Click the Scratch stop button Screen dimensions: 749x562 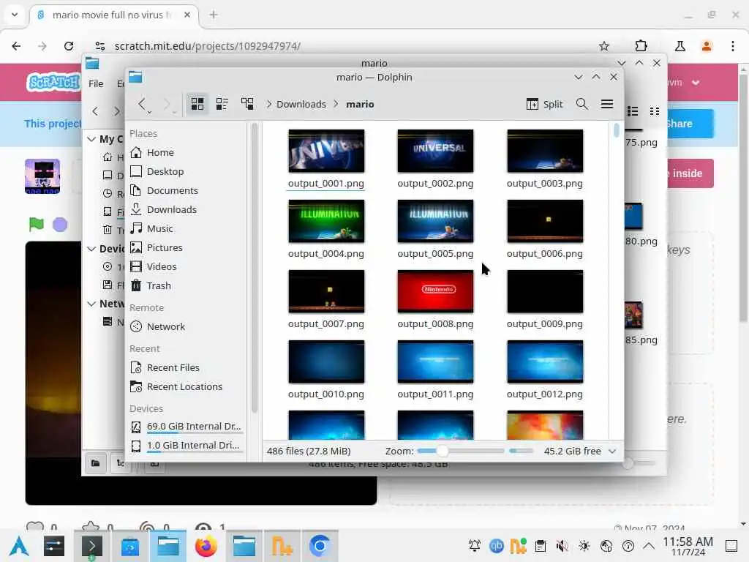pyautogui.click(x=60, y=225)
